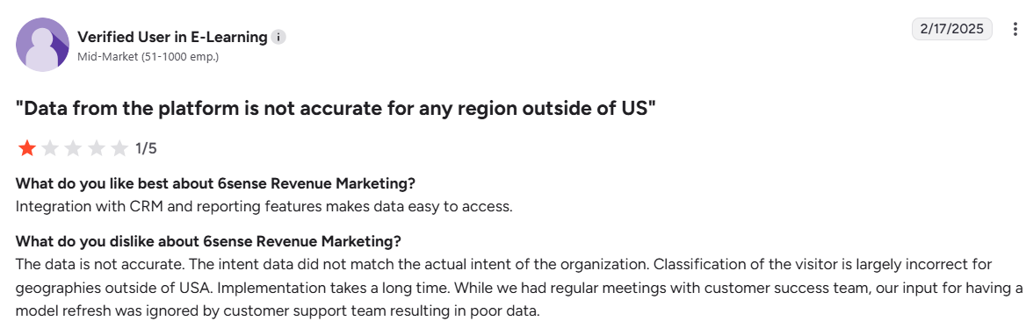Click the purple reviewer avatar icon
This screenshot has width=1026, height=328.
pyautogui.click(x=42, y=45)
